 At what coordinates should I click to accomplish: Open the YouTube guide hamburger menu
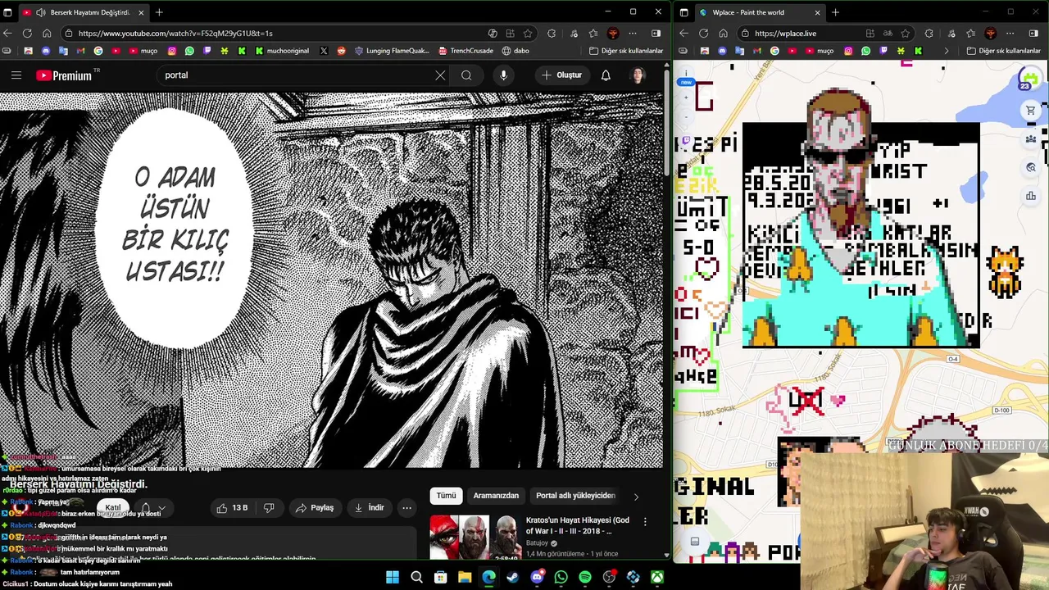(x=16, y=75)
